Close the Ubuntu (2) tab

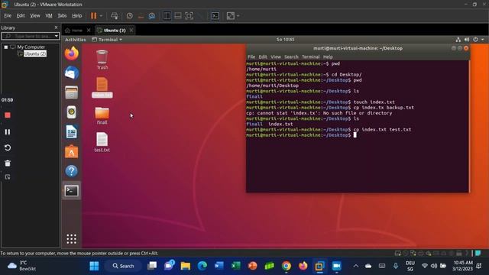[131, 31]
